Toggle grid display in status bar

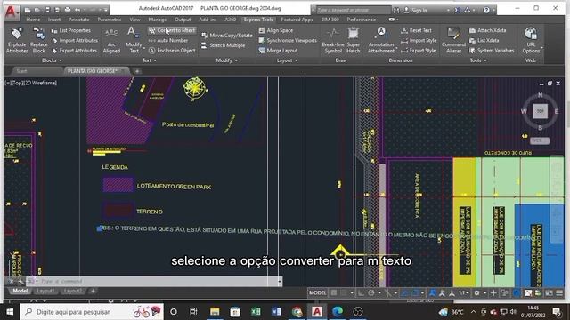click(x=334, y=292)
